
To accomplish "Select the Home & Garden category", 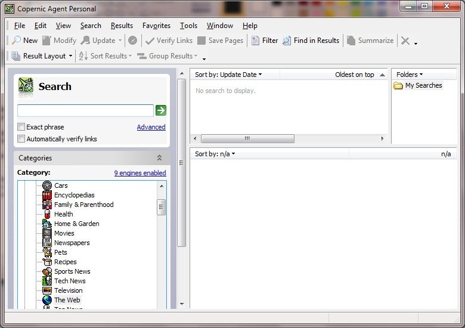I will [76, 224].
